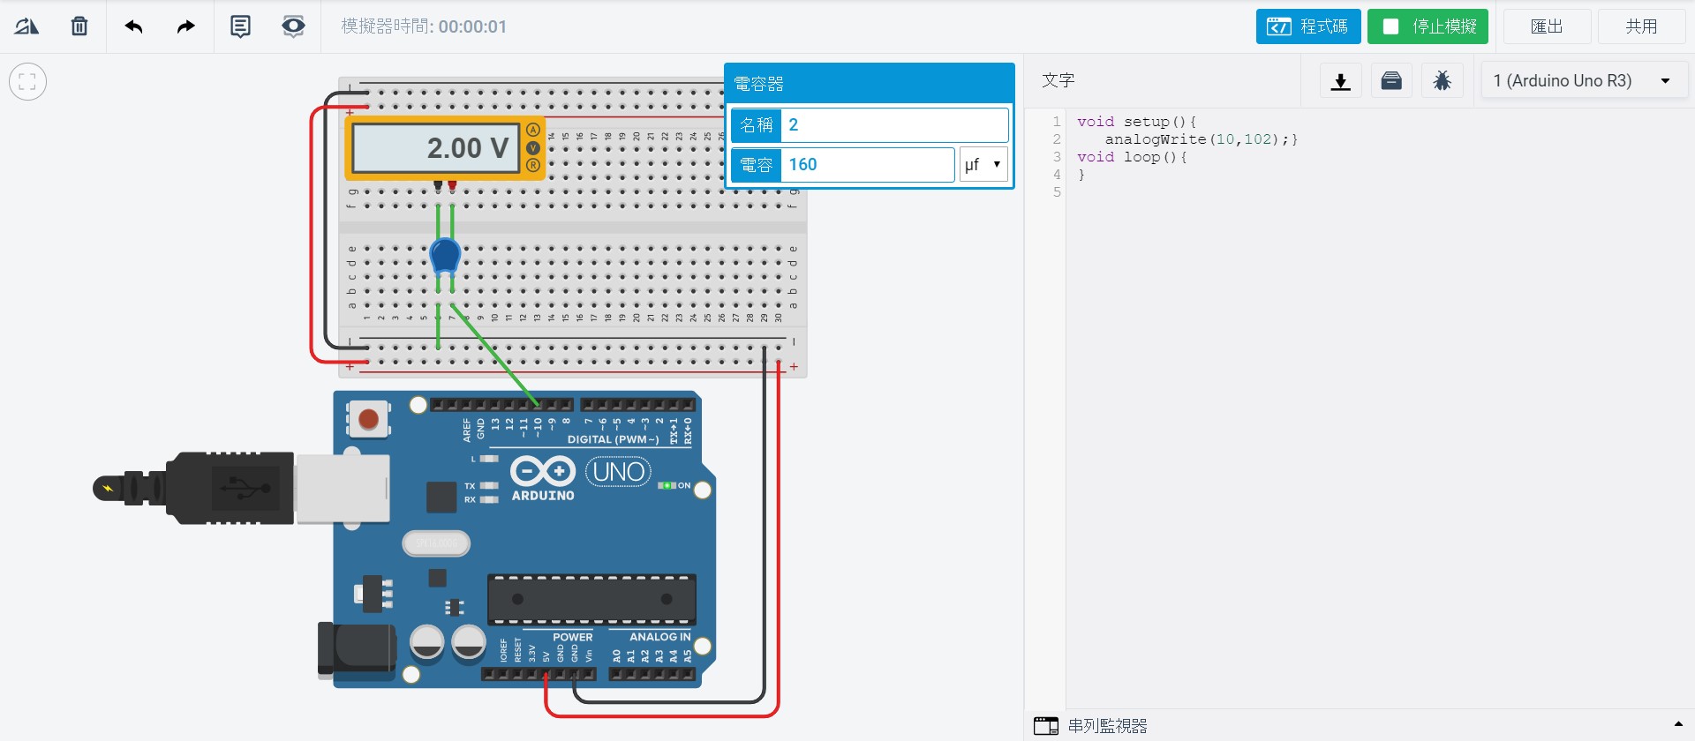Select multimeter amperage mode A
Screen dimensions: 1695x741
532,131
